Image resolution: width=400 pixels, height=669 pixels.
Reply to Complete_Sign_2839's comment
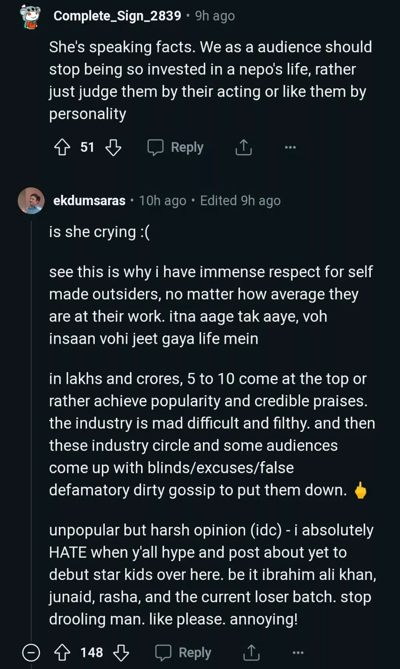pyautogui.click(x=175, y=147)
